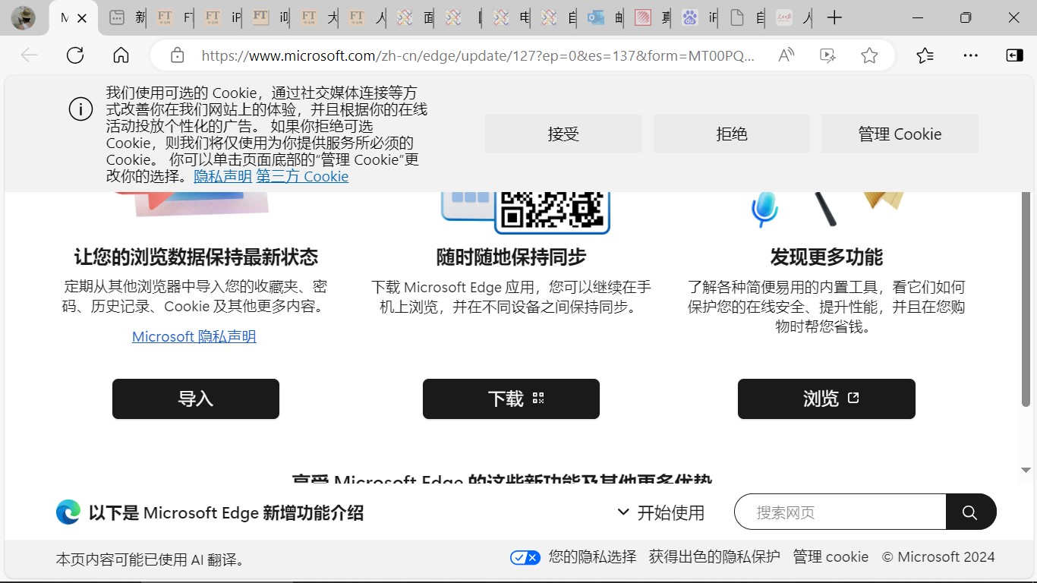The image size is (1037, 583).
Task: Expand the 开始使用 dropdown
Action: (660, 512)
